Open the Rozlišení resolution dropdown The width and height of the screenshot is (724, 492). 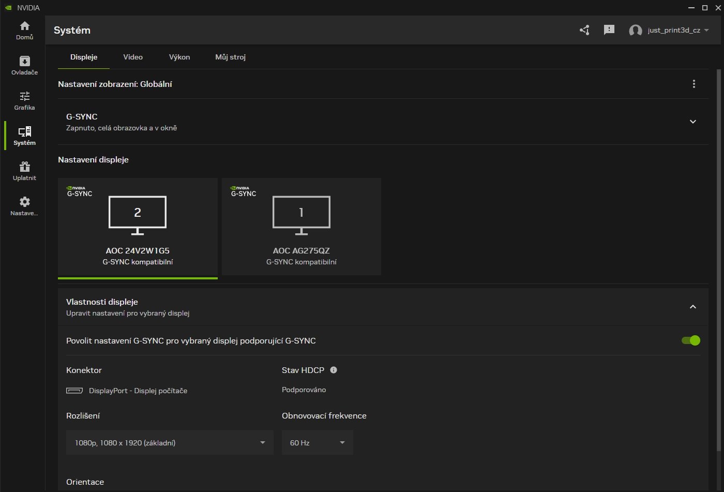click(x=170, y=442)
